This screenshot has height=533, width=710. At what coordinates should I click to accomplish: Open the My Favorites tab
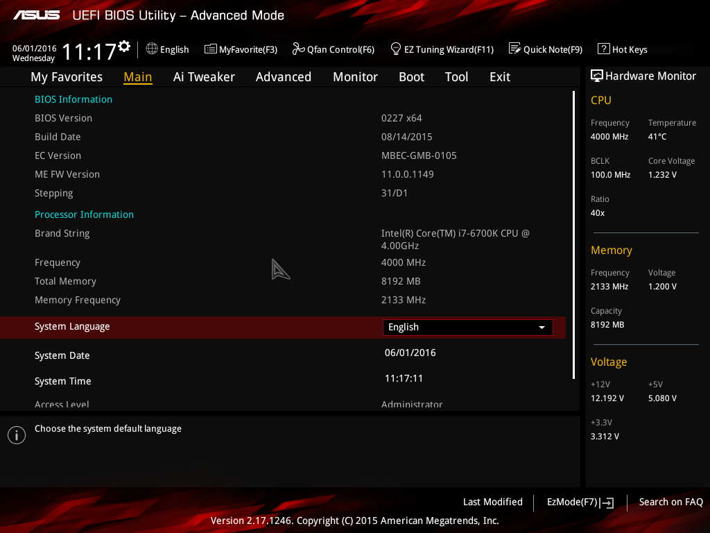click(x=67, y=77)
